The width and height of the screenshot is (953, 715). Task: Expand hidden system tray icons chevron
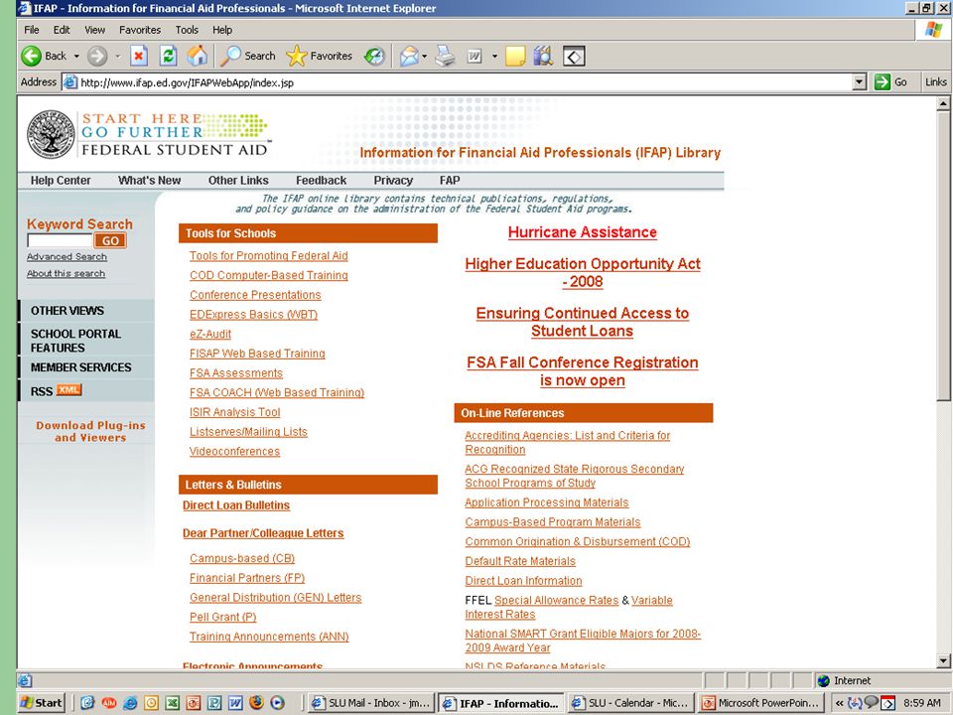coord(840,703)
